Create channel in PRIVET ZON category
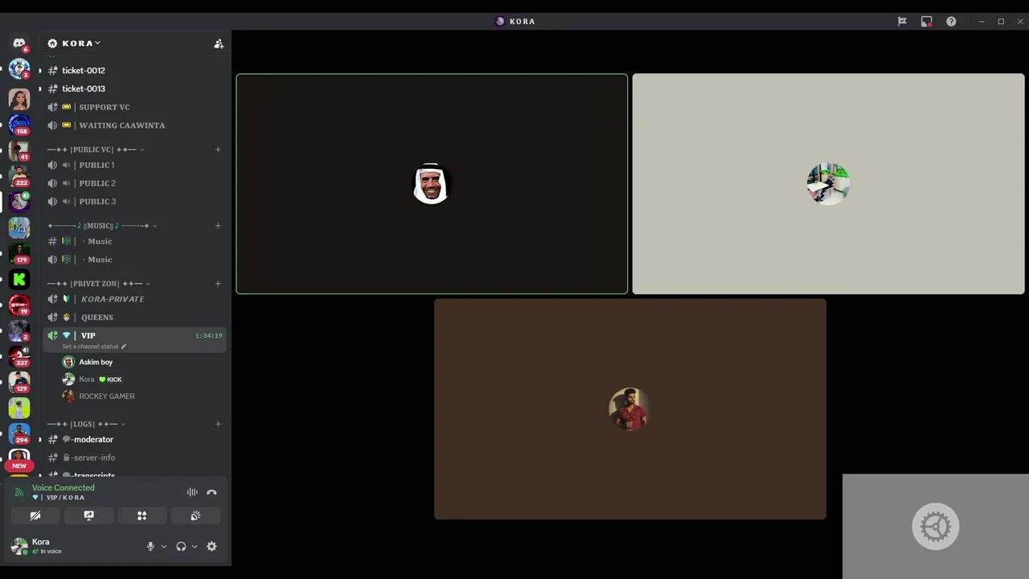1029x579 pixels. [x=218, y=283]
